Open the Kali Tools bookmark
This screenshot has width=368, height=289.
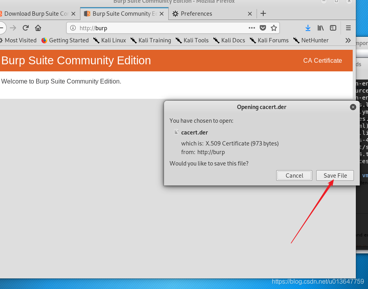[192, 40]
